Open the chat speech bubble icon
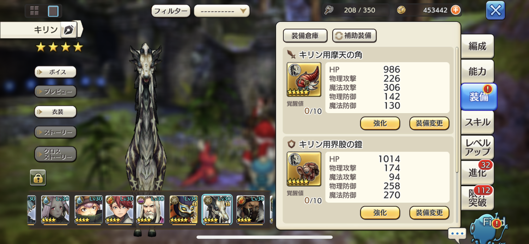Viewport: 529px width, 244px height. [457, 234]
